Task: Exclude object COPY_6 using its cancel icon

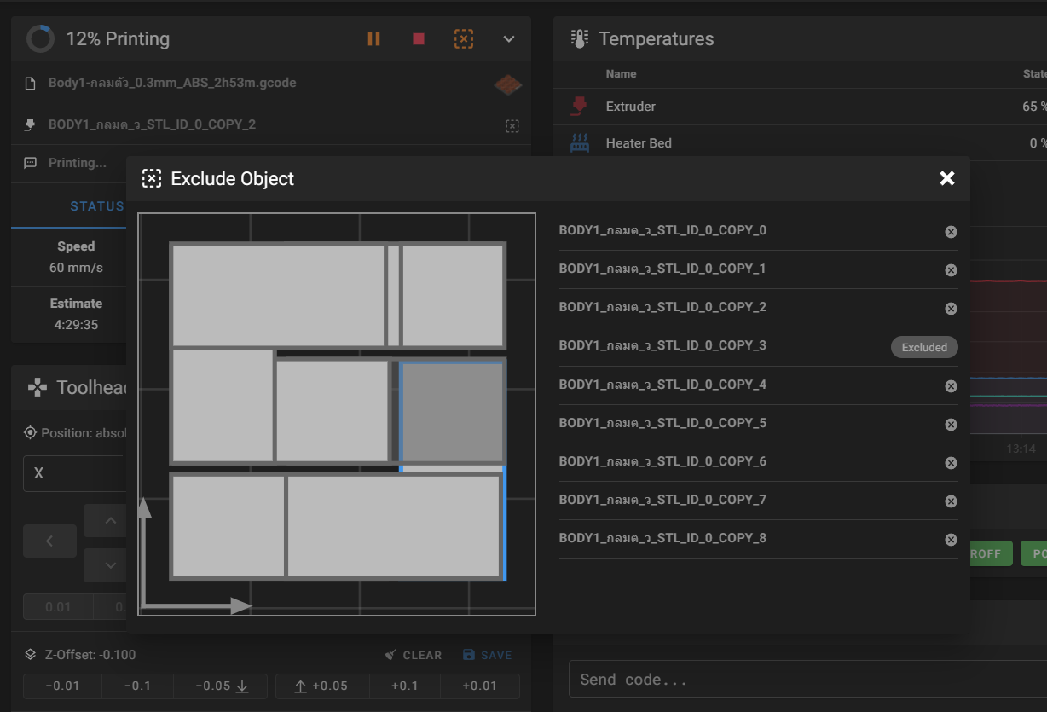Action: [x=951, y=463]
